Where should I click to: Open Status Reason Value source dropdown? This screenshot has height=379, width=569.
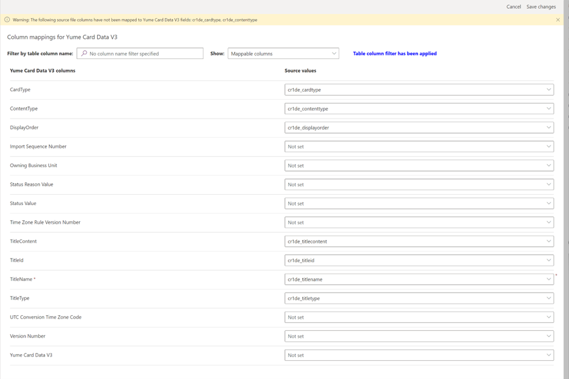[419, 184]
